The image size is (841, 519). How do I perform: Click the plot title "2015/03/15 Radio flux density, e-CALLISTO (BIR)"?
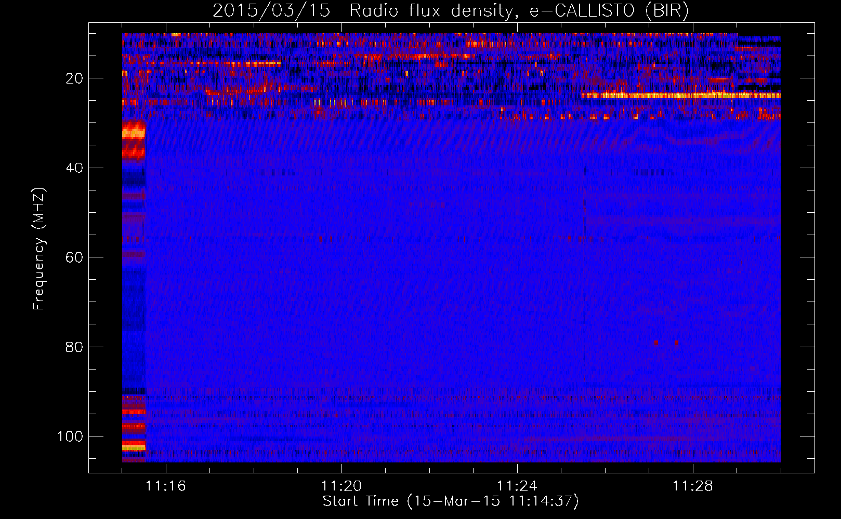[451, 10]
